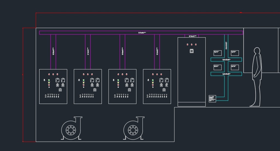
Task: Select middle red lamp on tall cabinet
Action: tap(192, 44)
